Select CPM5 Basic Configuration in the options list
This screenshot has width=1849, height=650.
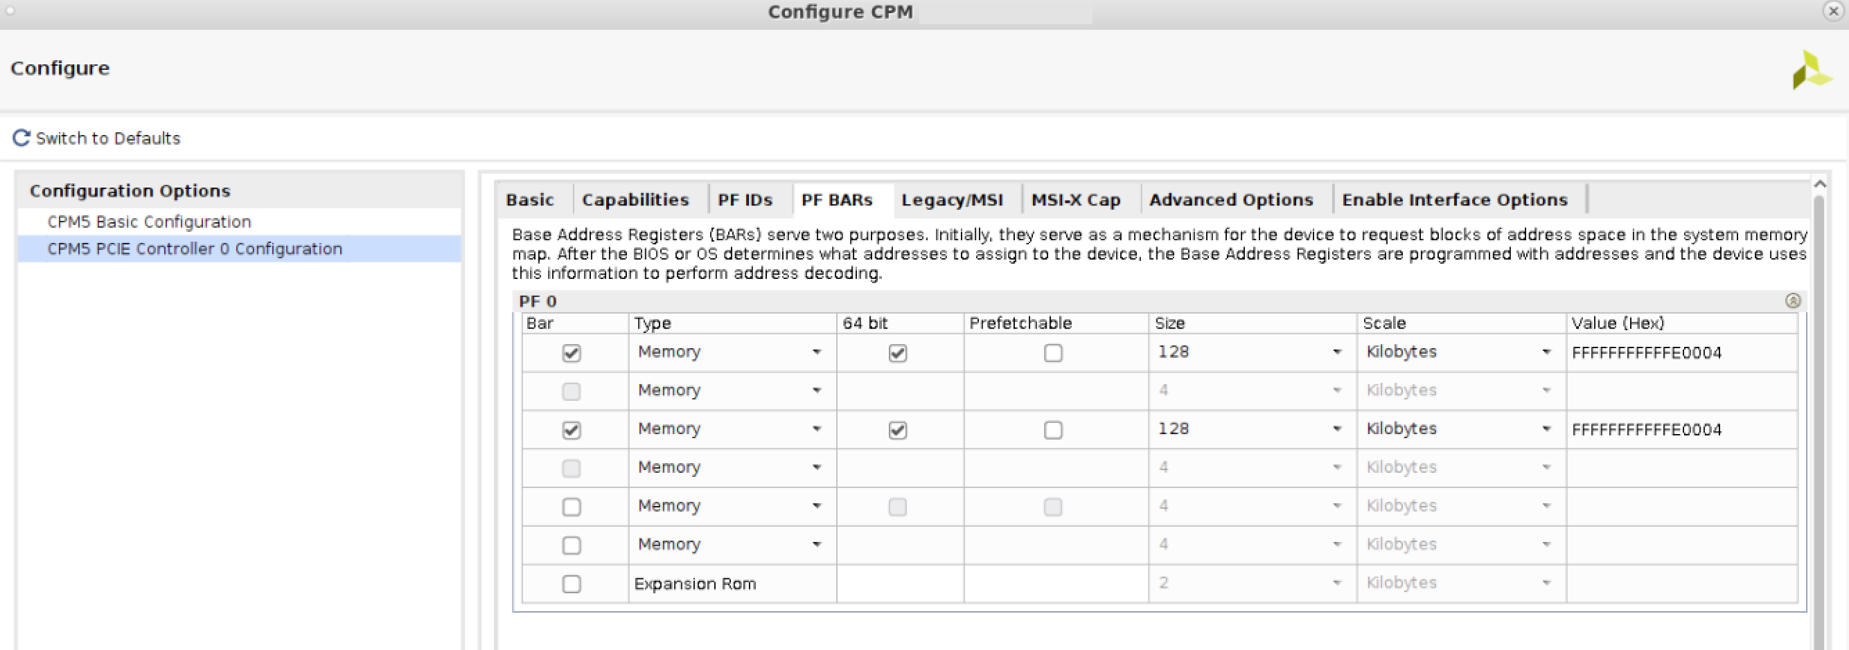click(x=148, y=222)
